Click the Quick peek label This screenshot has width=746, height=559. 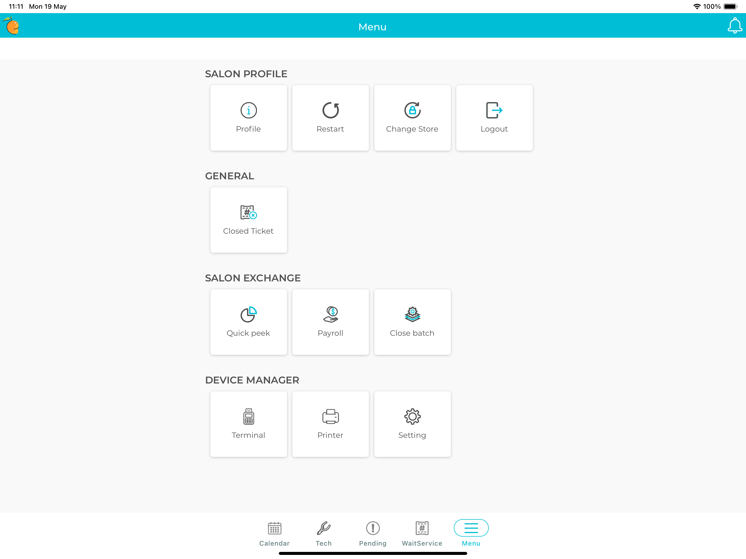(x=248, y=334)
